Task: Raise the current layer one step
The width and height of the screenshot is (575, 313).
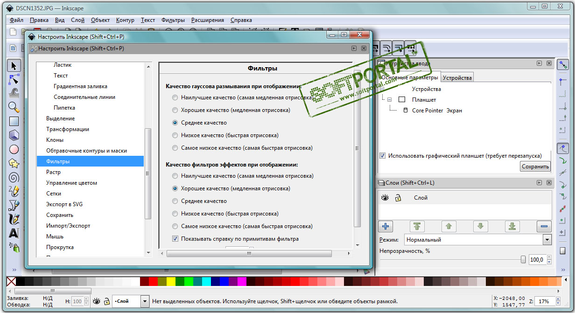Action: [449, 226]
